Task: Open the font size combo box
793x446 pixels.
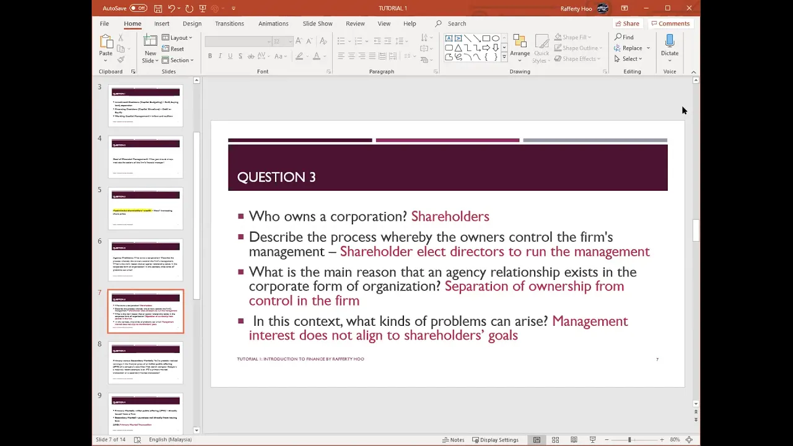Action: (x=281, y=41)
